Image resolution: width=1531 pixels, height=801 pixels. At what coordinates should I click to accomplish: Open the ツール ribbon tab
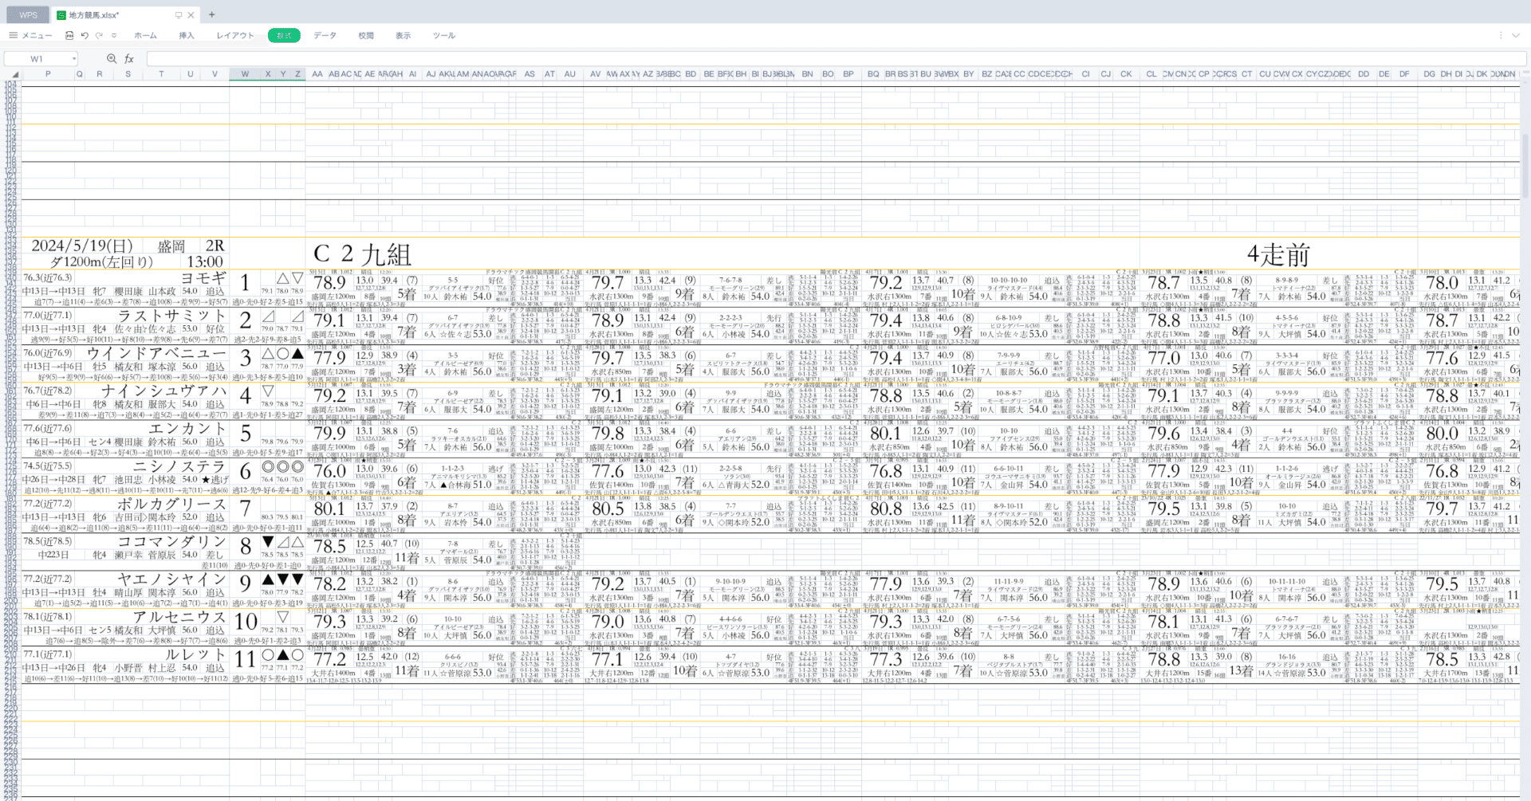coord(444,36)
